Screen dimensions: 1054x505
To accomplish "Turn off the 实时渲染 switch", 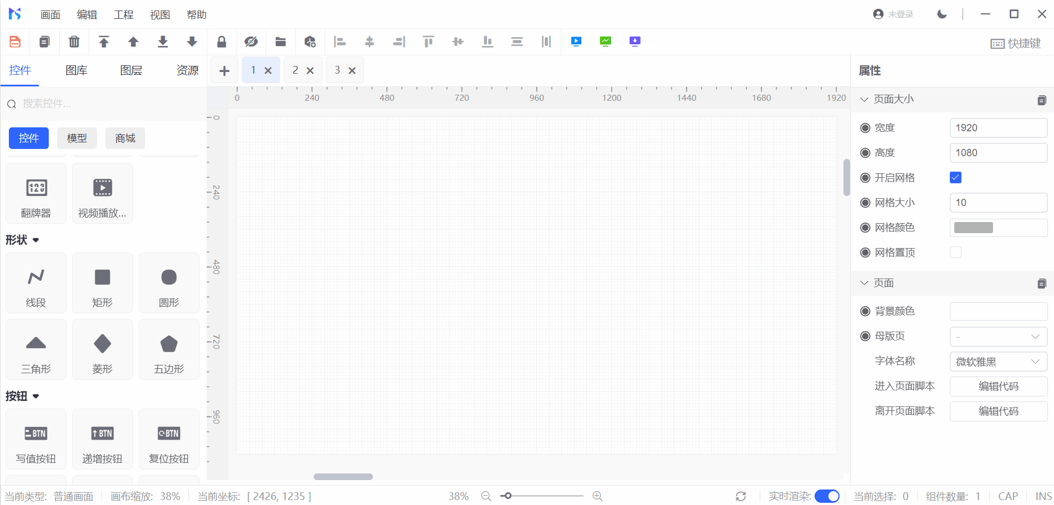I will pyautogui.click(x=827, y=496).
